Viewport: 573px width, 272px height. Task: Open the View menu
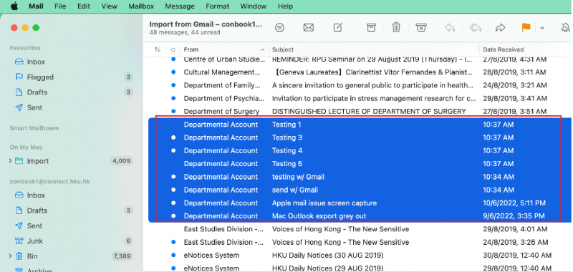click(110, 6)
